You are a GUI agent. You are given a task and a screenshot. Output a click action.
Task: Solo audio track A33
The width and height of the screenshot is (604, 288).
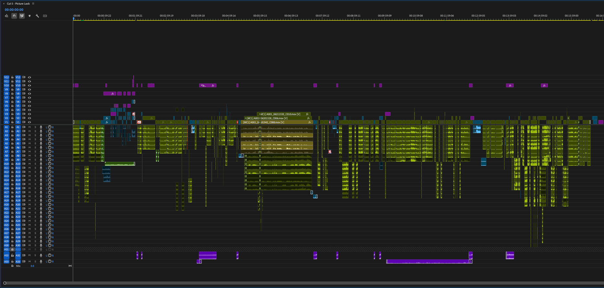point(35,262)
